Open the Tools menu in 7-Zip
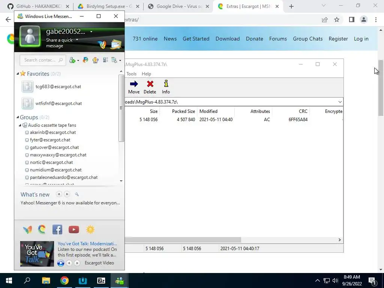 (132, 74)
